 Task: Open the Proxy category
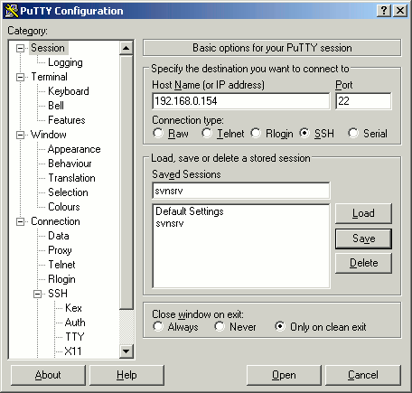[x=60, y=250]
